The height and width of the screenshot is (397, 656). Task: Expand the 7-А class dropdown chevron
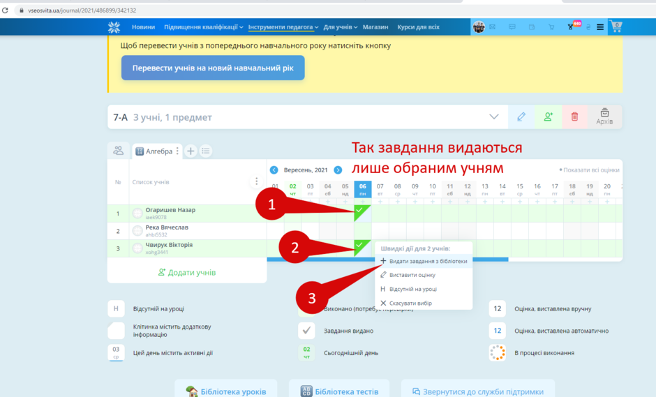494,117
